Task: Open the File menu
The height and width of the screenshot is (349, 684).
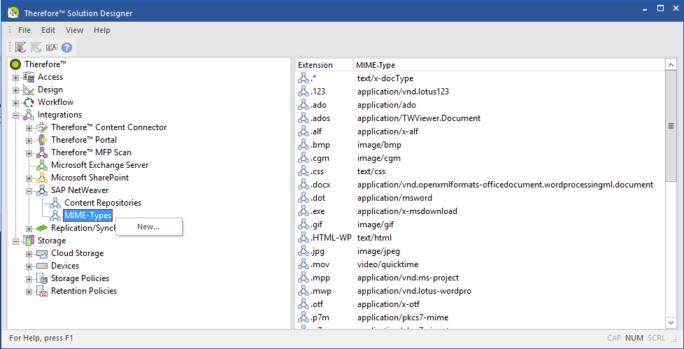Action: coord(24,30)
